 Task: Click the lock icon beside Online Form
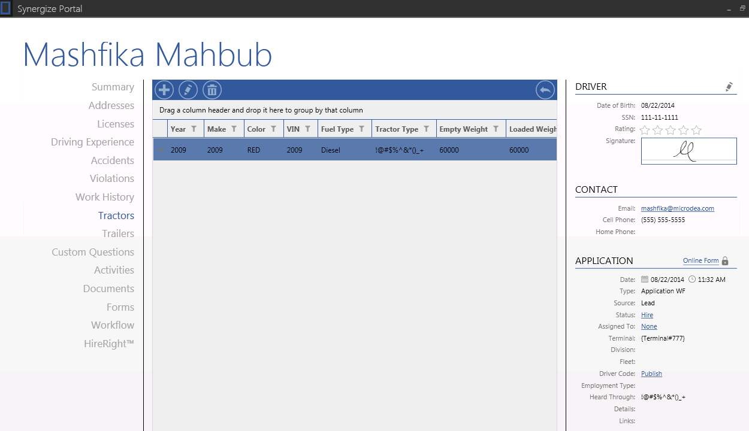pos(725,261)
